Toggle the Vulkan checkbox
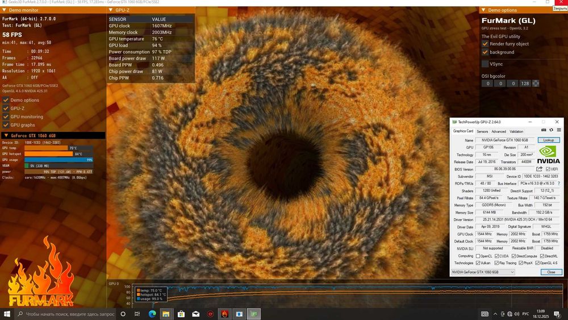The height and width of the screenshot is (320, 568). click(x=478, y=263)
